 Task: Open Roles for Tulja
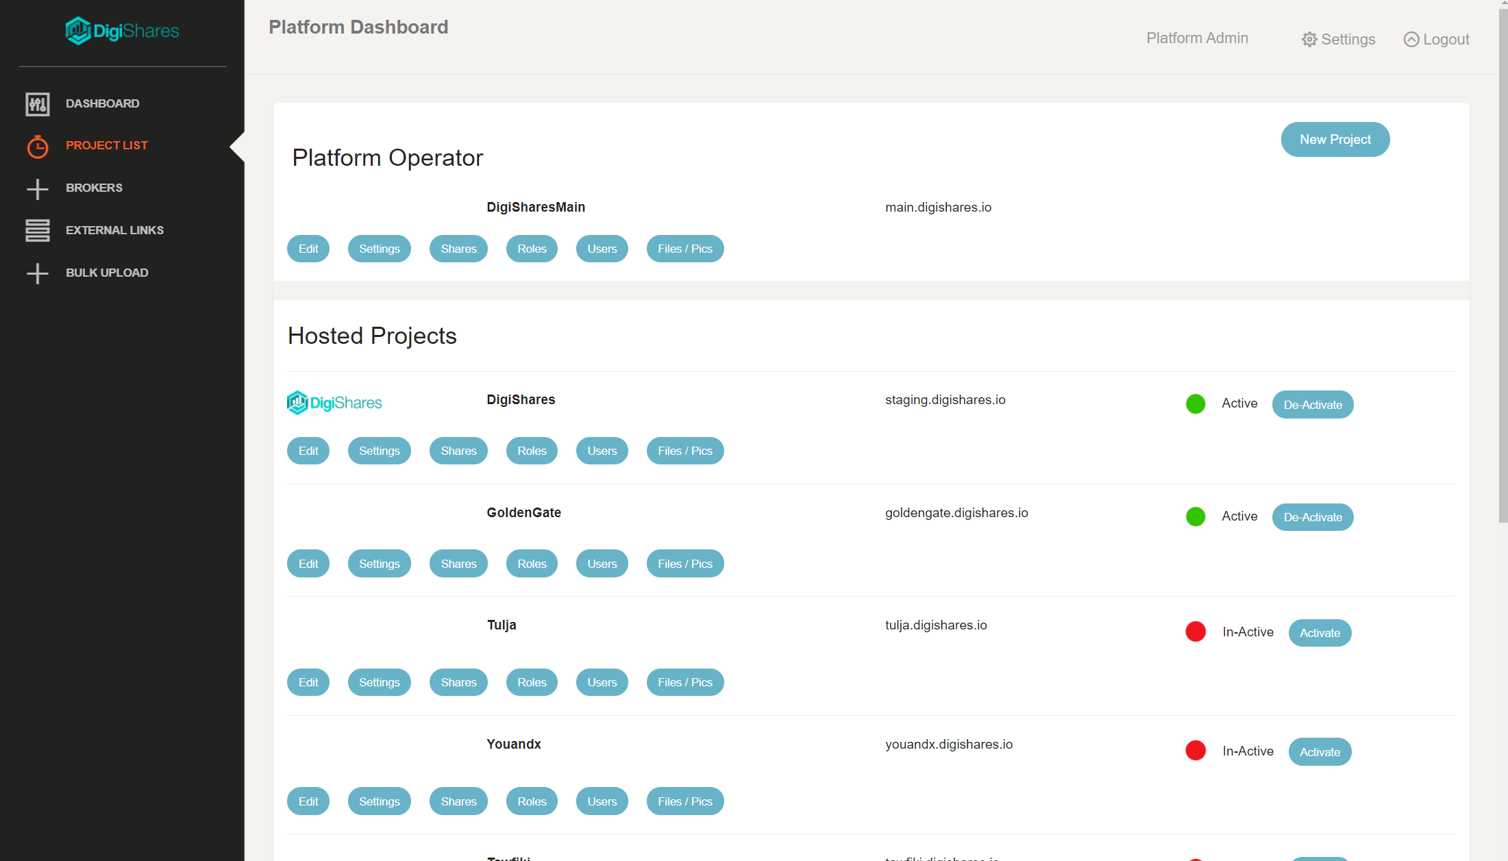[532, 682]
